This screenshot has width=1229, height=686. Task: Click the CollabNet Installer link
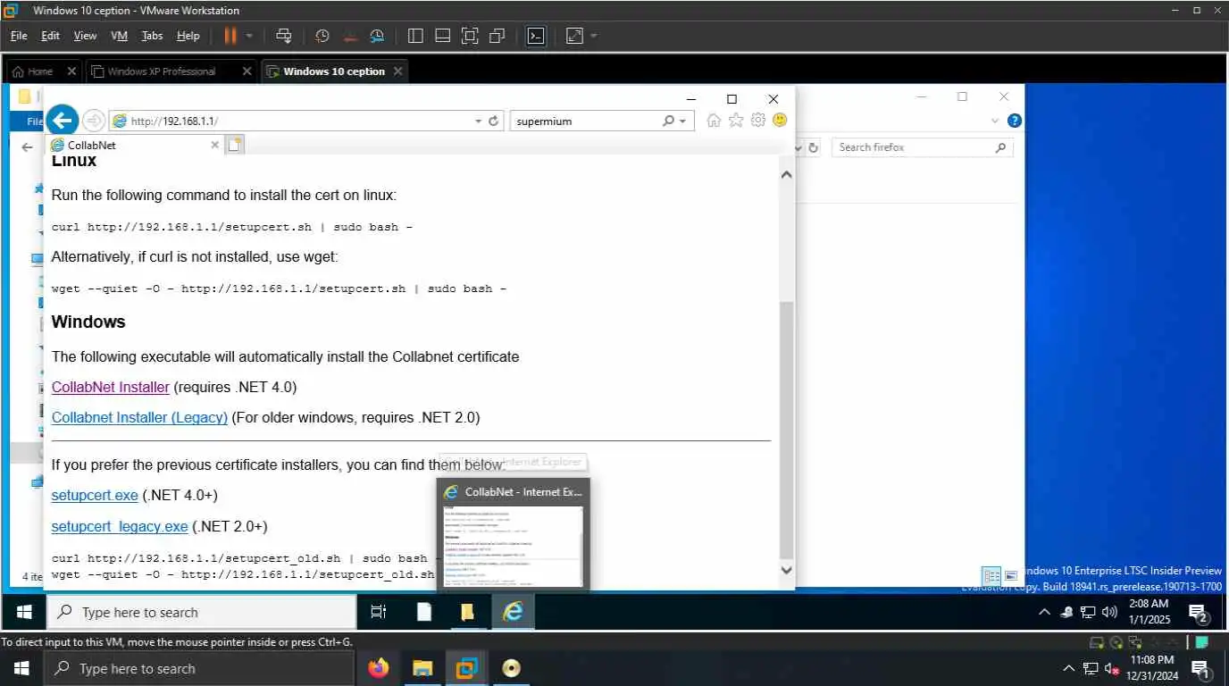point(111,387)
